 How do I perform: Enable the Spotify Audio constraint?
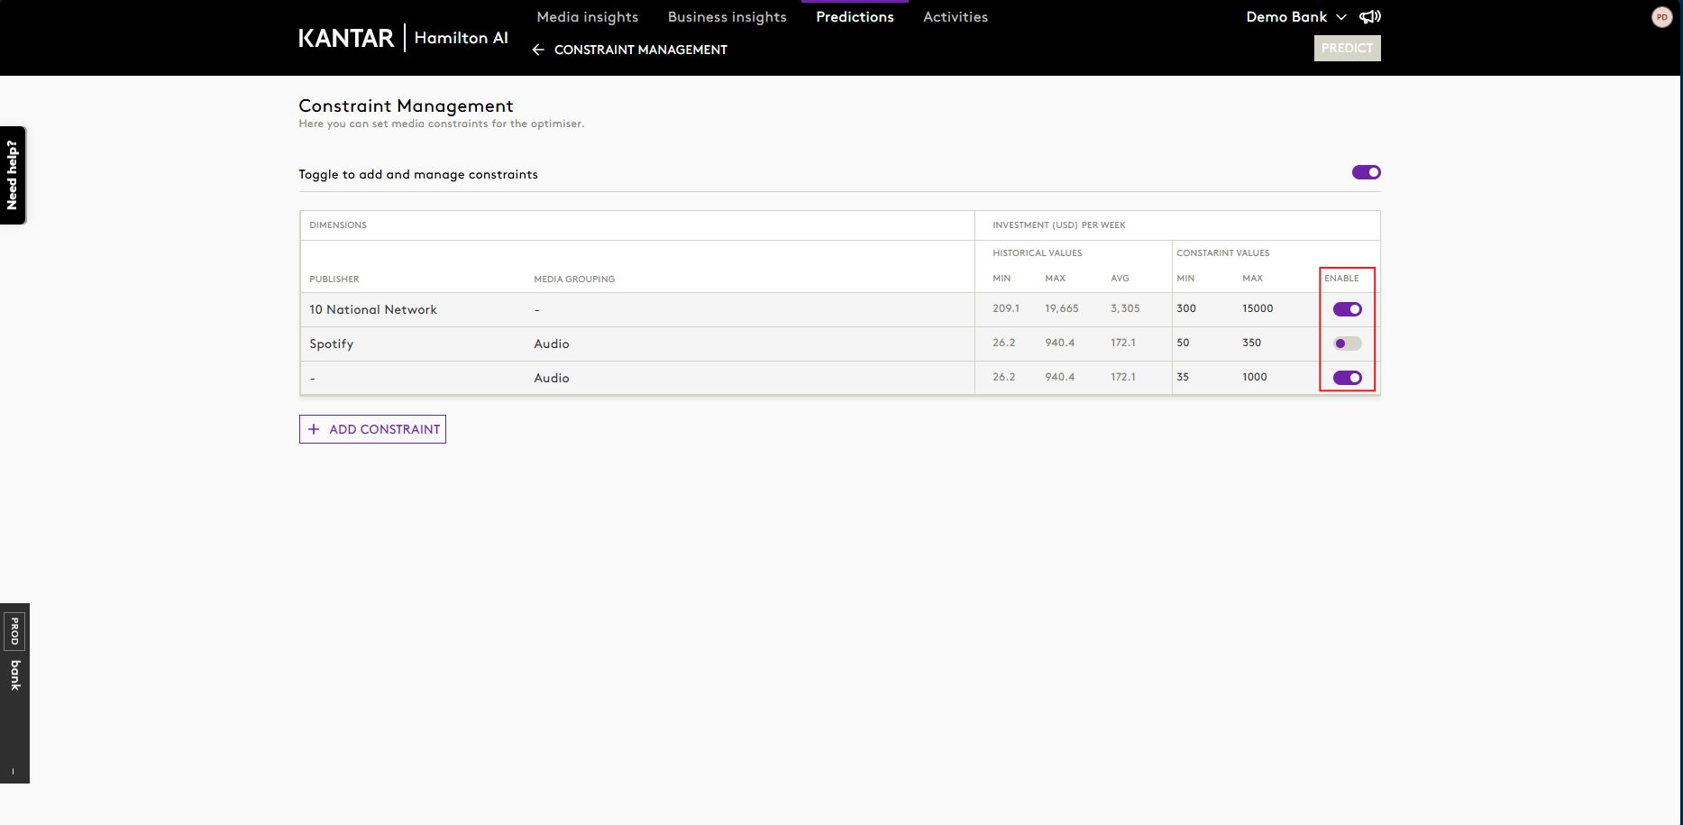1347,344
